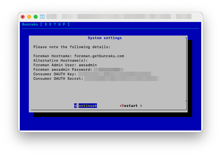The image size is (221, 156).
Task: Click the blurred Consumer OAUTH Key value
Action: pos(114,74)
